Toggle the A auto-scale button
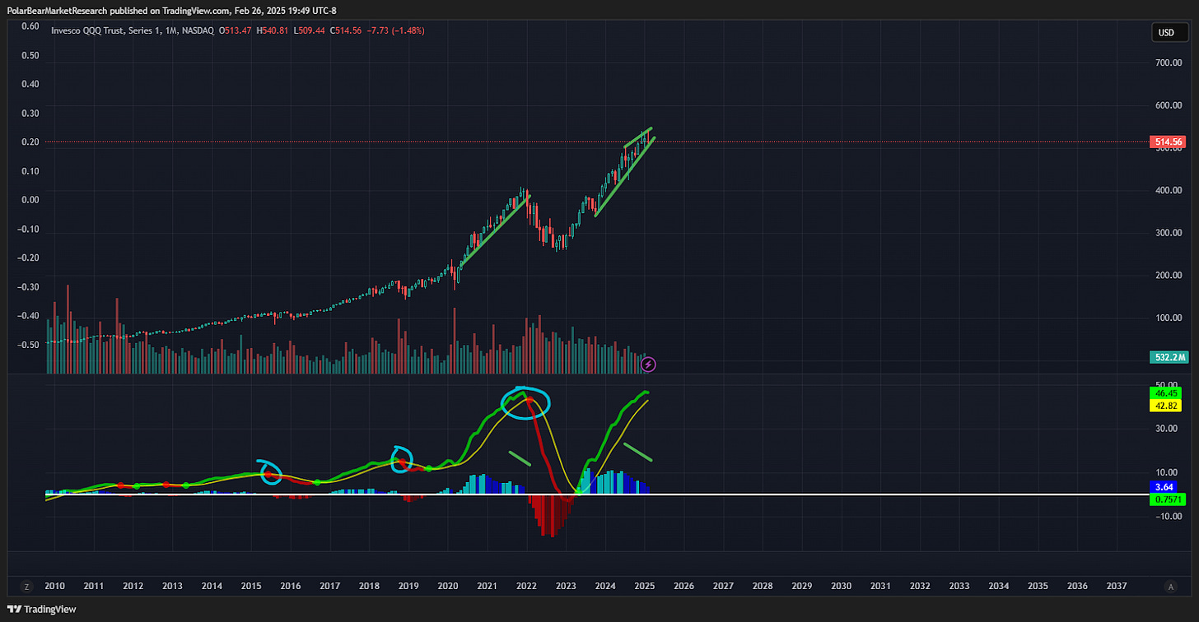1199x622 pixels. tap(1171, 587)
